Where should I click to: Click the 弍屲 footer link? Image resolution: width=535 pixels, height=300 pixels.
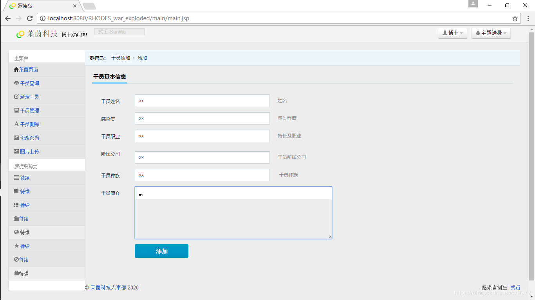tap(515, 288)
